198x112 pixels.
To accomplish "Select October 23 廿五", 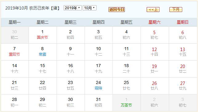I will (x=71, y=86).
